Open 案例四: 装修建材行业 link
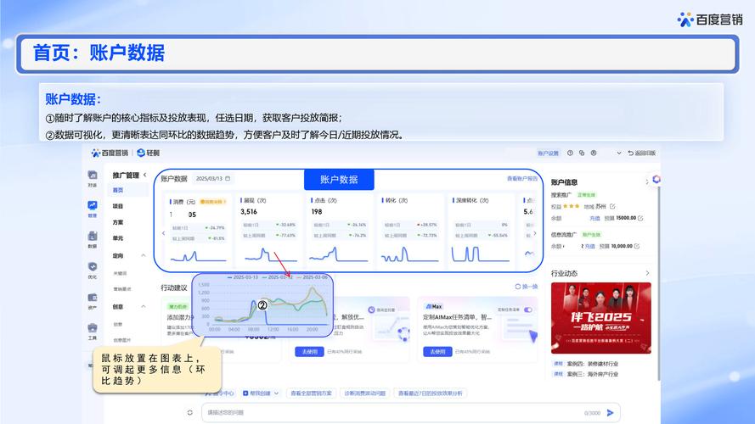 click(592, 364)
